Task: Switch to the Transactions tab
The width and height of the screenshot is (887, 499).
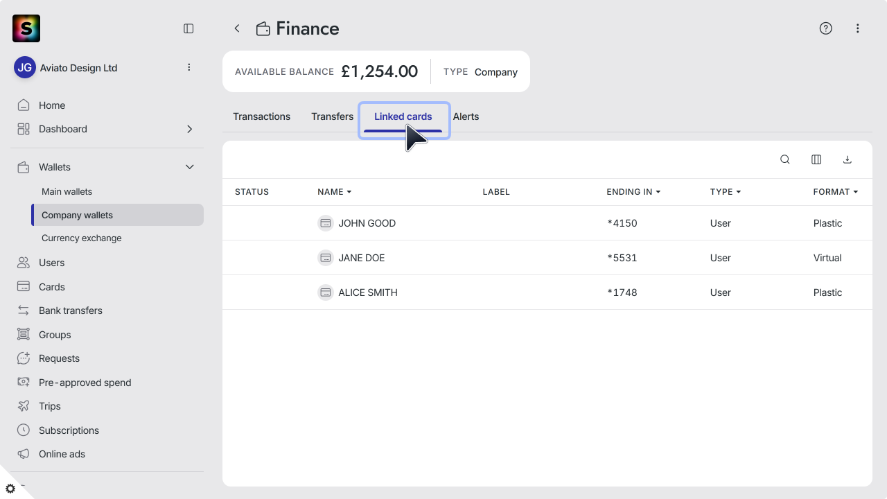Action: (x=262, y=116)
